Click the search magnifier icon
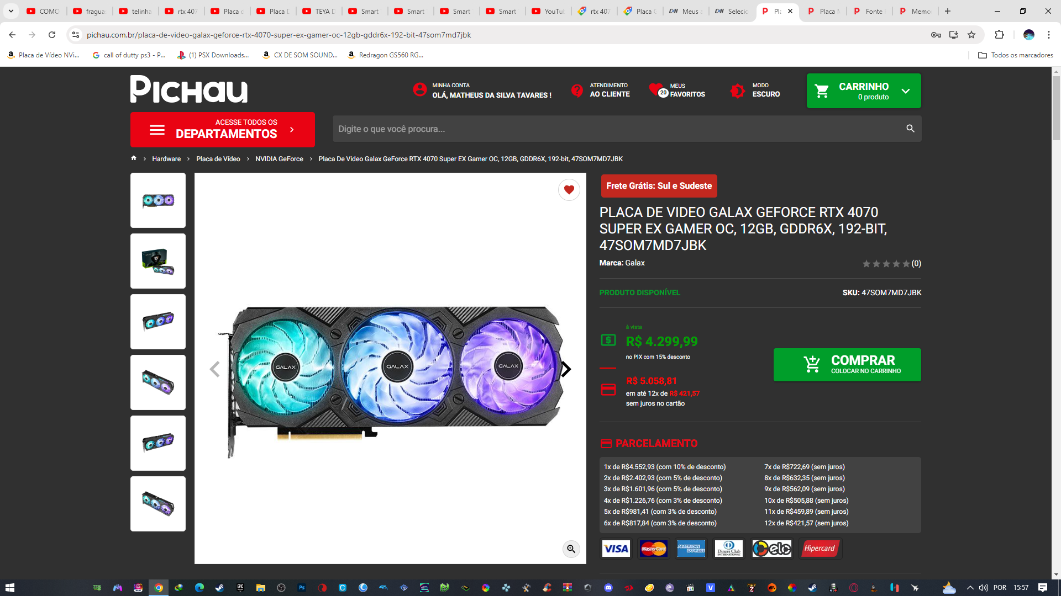Image resolution: width=1061 pixels, height=596 pixels. point(910,129)
